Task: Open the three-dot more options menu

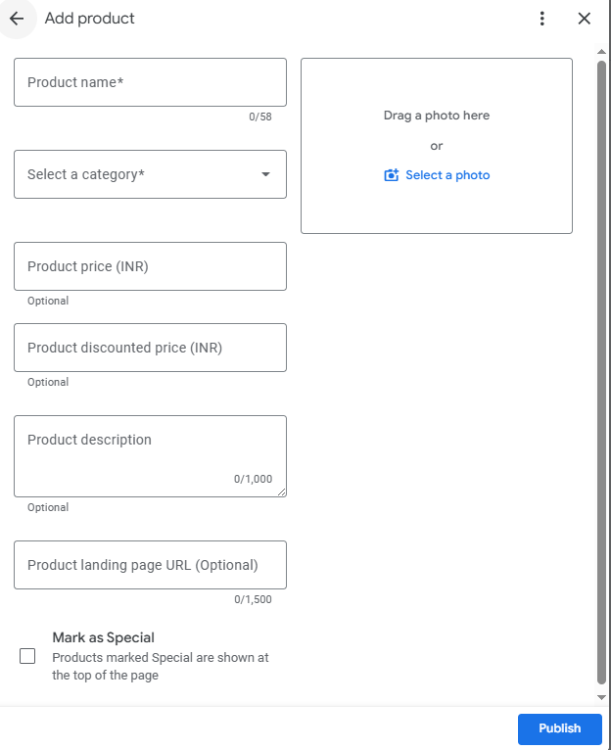Action: click(541, 19)
